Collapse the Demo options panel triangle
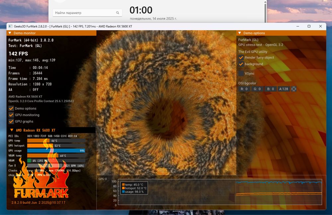The image size is (332, 215). [x=240, y=33]
